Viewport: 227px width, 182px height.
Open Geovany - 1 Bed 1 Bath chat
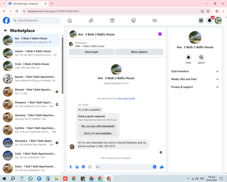[x=31, y=117]
